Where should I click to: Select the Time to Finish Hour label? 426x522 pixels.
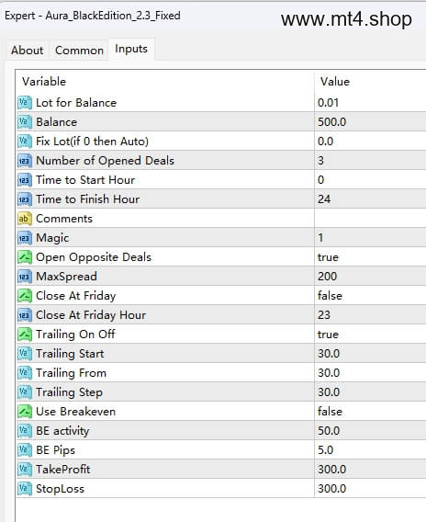[x=87, y=199]
